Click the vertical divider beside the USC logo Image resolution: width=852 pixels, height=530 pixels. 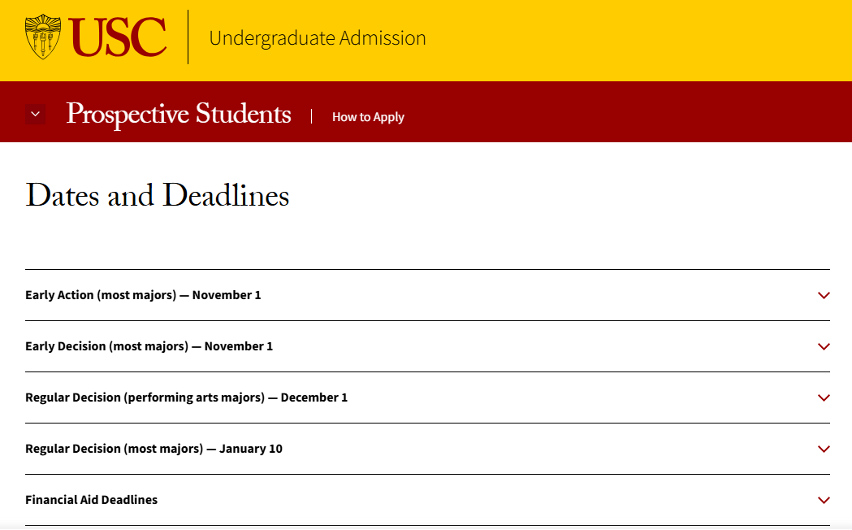pyautogui.click(x=188, y=37)
